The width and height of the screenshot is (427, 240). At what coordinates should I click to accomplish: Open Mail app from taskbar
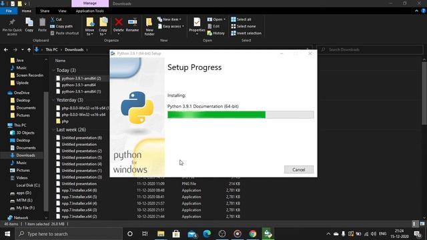[192, 234]
